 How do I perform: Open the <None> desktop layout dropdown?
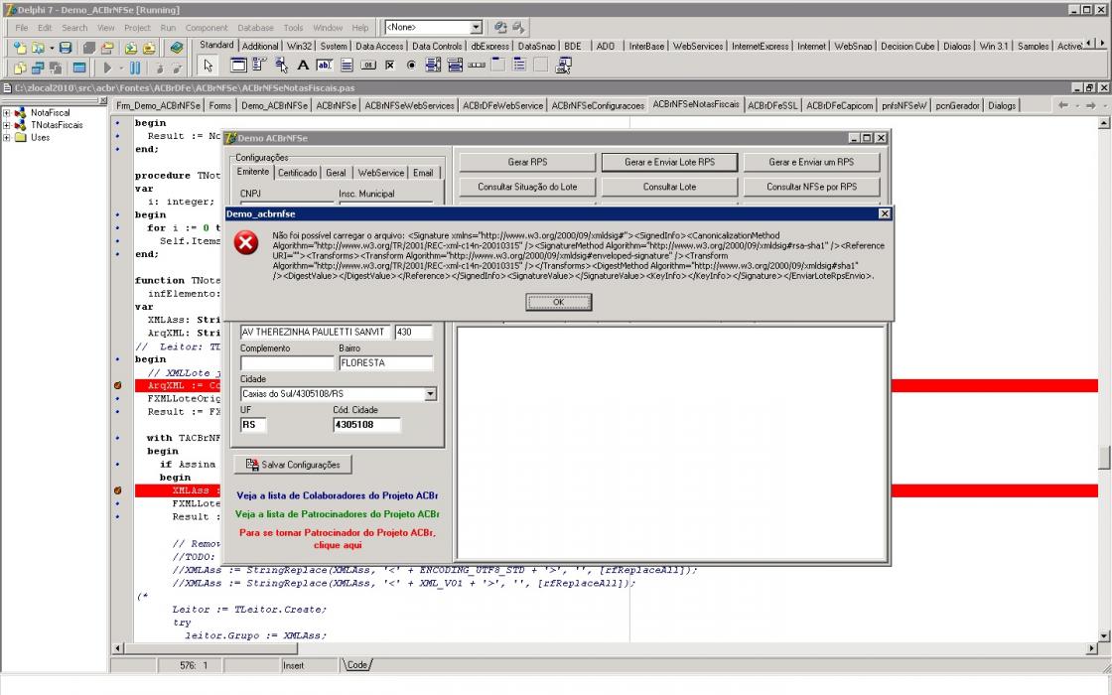click(x=476, y=27)
